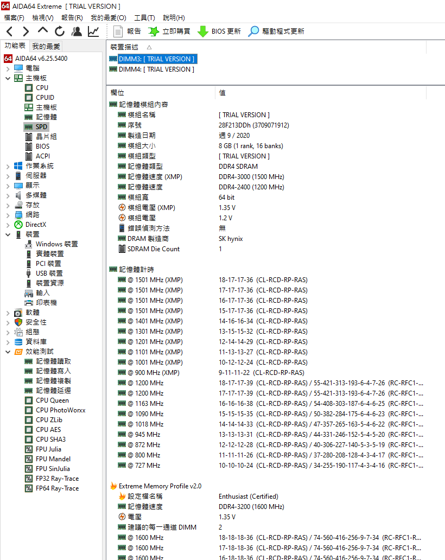Screen dimensions: 445x560
Task: Sort list by 裝置描述 column header
Action: tap(124, 47)
